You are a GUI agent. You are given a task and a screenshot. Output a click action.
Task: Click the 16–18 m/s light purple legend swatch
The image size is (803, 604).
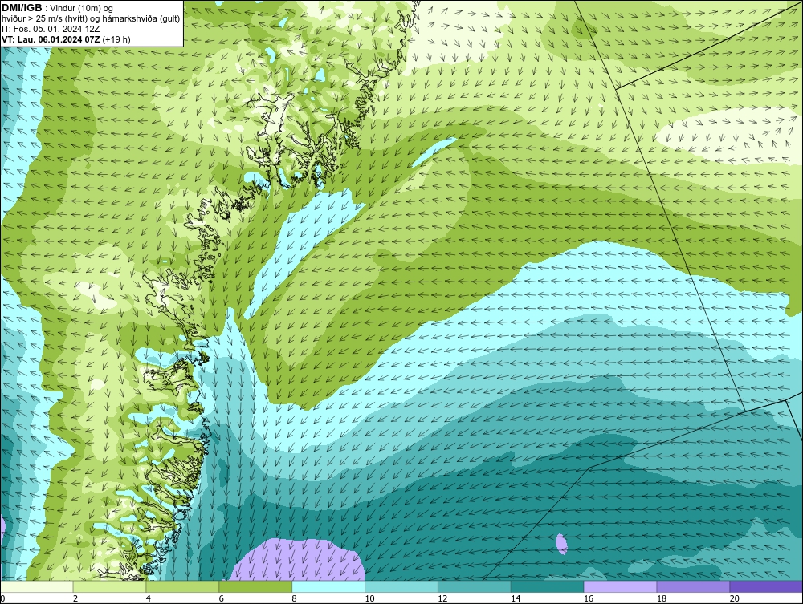tap(620, 586)
